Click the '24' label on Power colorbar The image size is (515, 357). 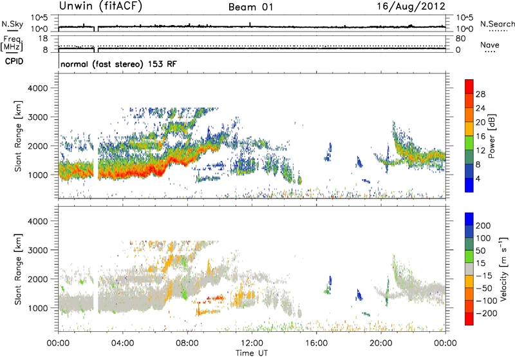[x=480, y=108]
